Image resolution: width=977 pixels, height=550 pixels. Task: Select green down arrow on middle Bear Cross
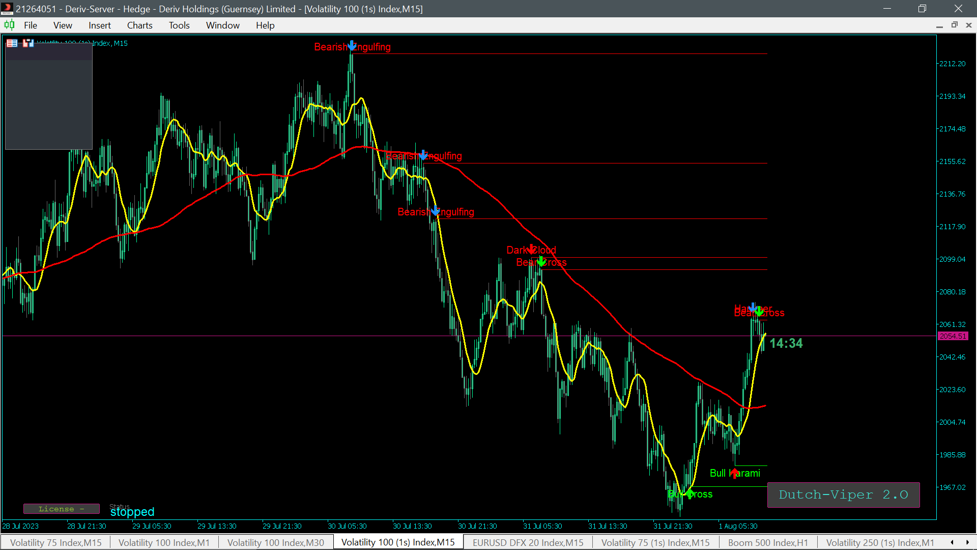(x=541, y=262)
